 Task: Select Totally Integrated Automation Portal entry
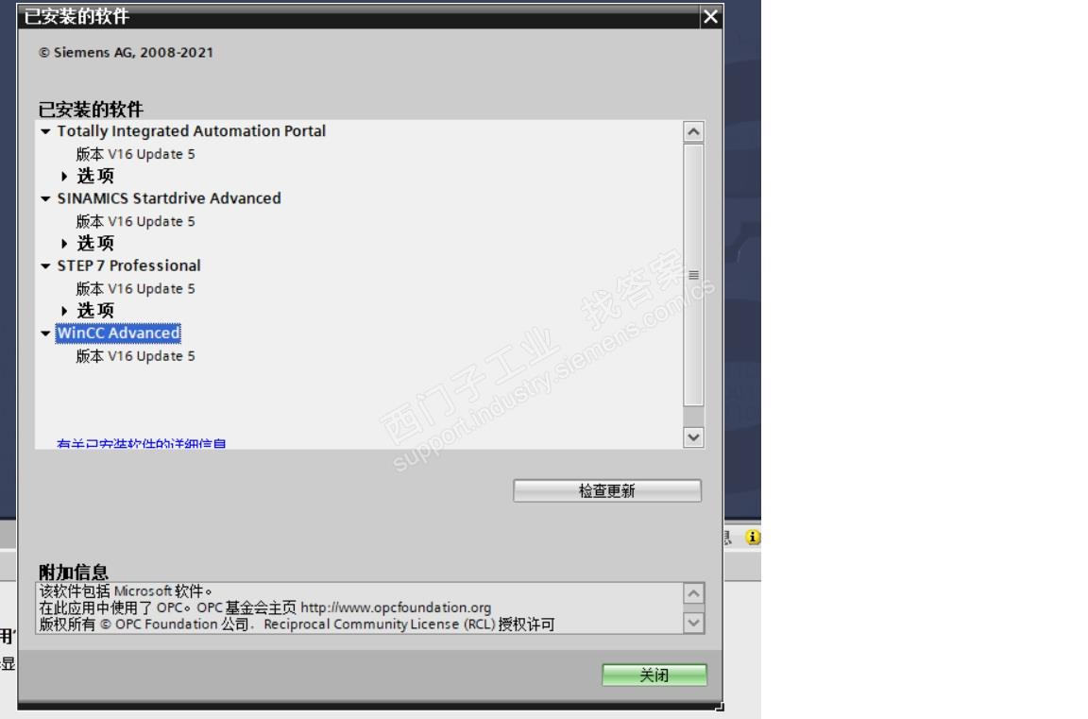191,131
